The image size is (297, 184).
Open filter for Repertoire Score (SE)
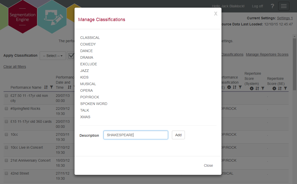pos(285,88)
